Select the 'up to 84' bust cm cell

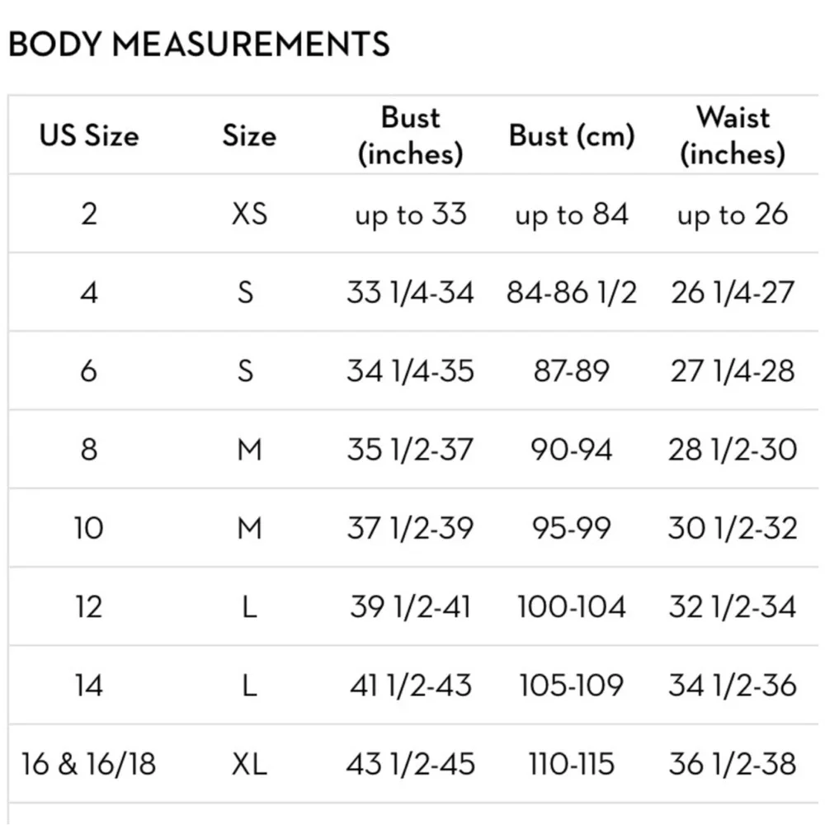tap(572, 214)
